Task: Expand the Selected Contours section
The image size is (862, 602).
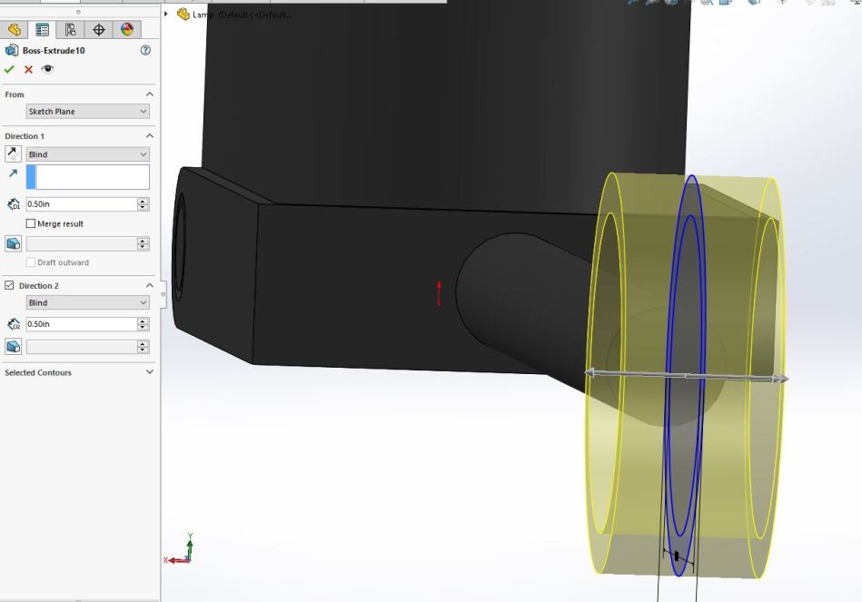Action: tap(149, 372)
